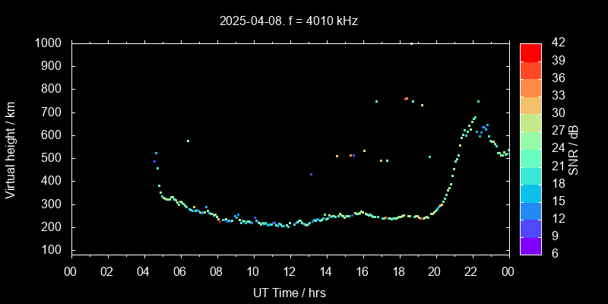Click the 1000 tick label on height axis
This screenshot has width=608, height=304.
pos(49,43)
